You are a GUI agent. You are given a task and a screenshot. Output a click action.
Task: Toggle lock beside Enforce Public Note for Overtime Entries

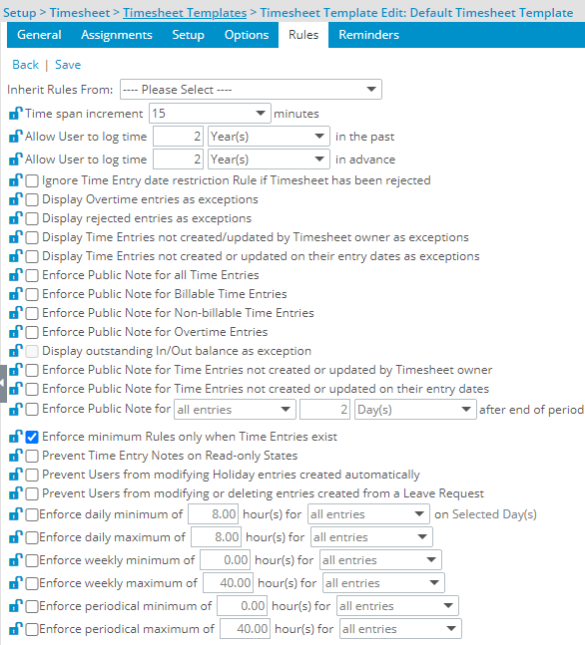point(16,332)
